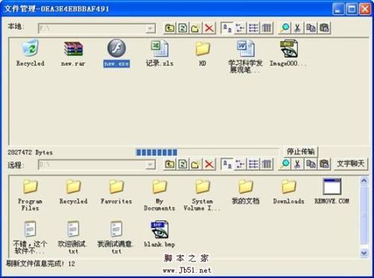Create new folder in local pane
Image resolution: width=374 pixels, height=278 pixels.
[x=196, y=28]
